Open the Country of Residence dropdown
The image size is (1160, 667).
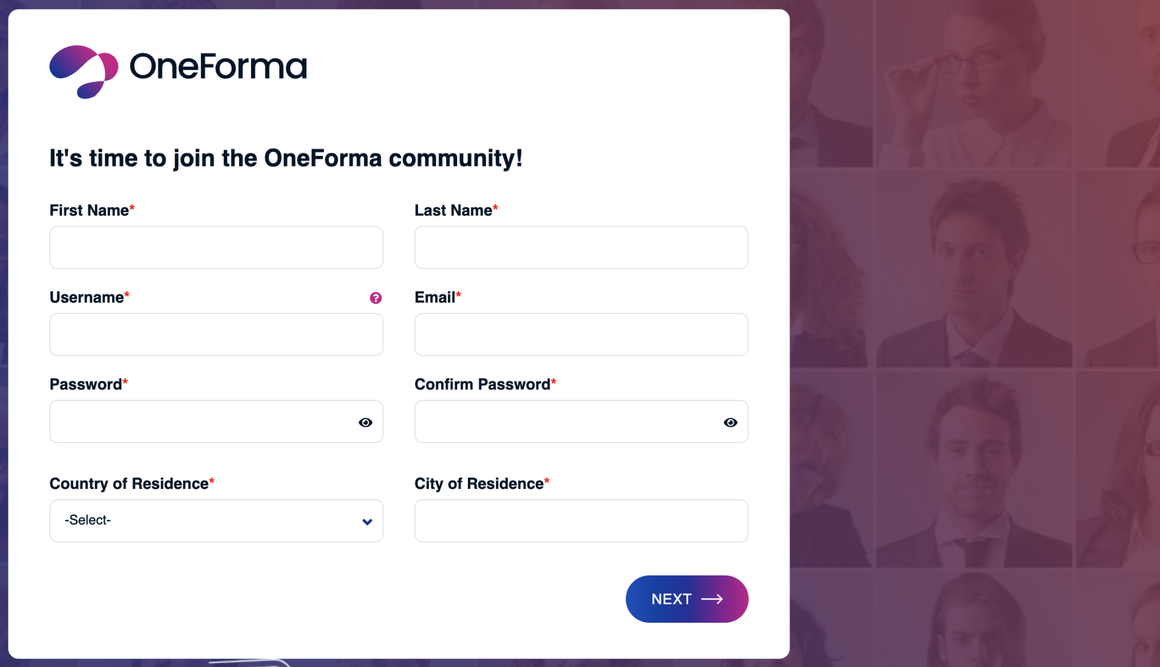click(x=216, y=521)
